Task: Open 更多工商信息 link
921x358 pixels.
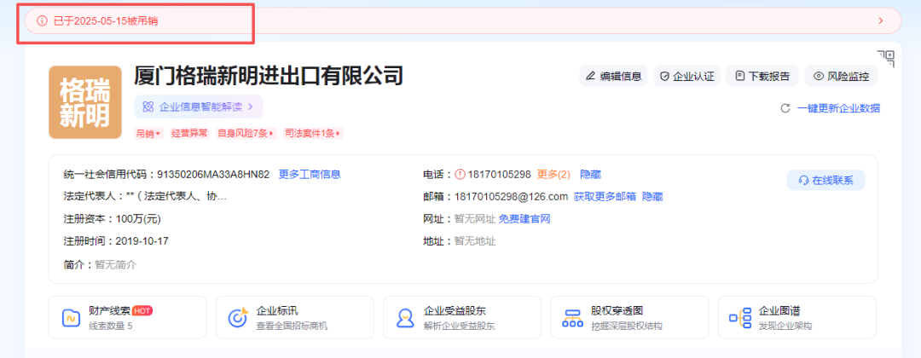Action: (x=310, y=174)
